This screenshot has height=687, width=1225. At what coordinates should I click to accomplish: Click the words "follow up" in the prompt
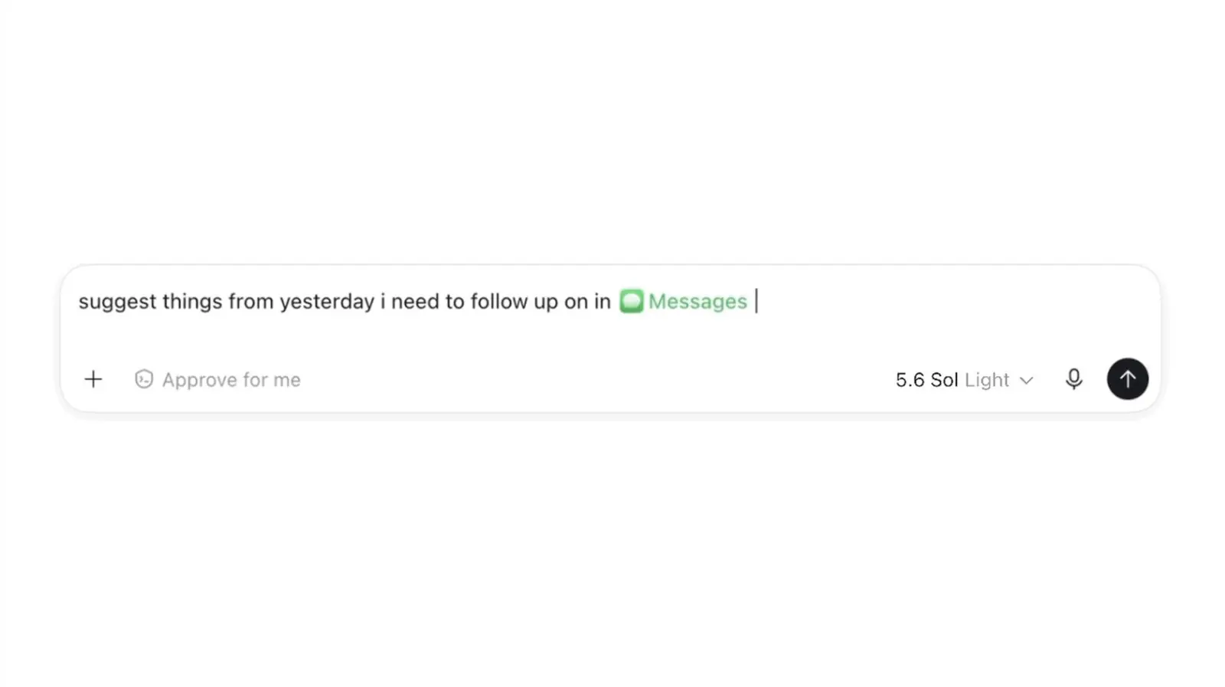tap(514, 302)
